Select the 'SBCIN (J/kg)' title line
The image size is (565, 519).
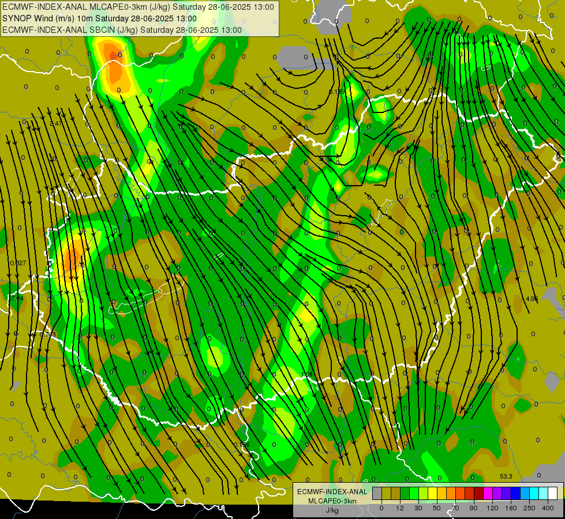pos(122,30)
